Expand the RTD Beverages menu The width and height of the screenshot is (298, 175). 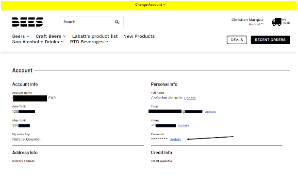[89, 42]
